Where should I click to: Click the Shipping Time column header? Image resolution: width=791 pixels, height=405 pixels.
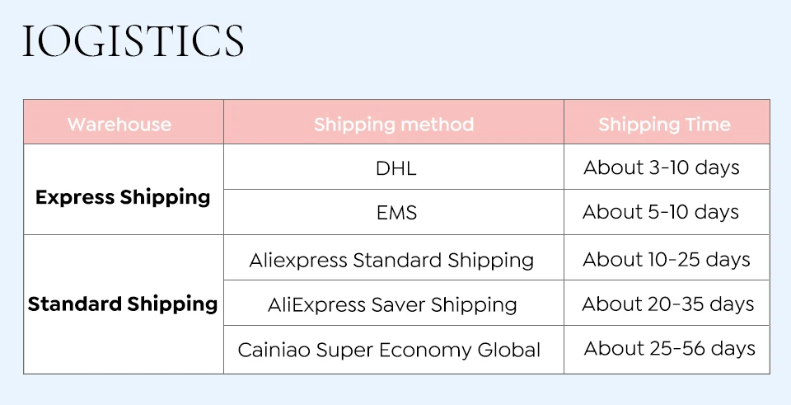[x=664, y=125]
